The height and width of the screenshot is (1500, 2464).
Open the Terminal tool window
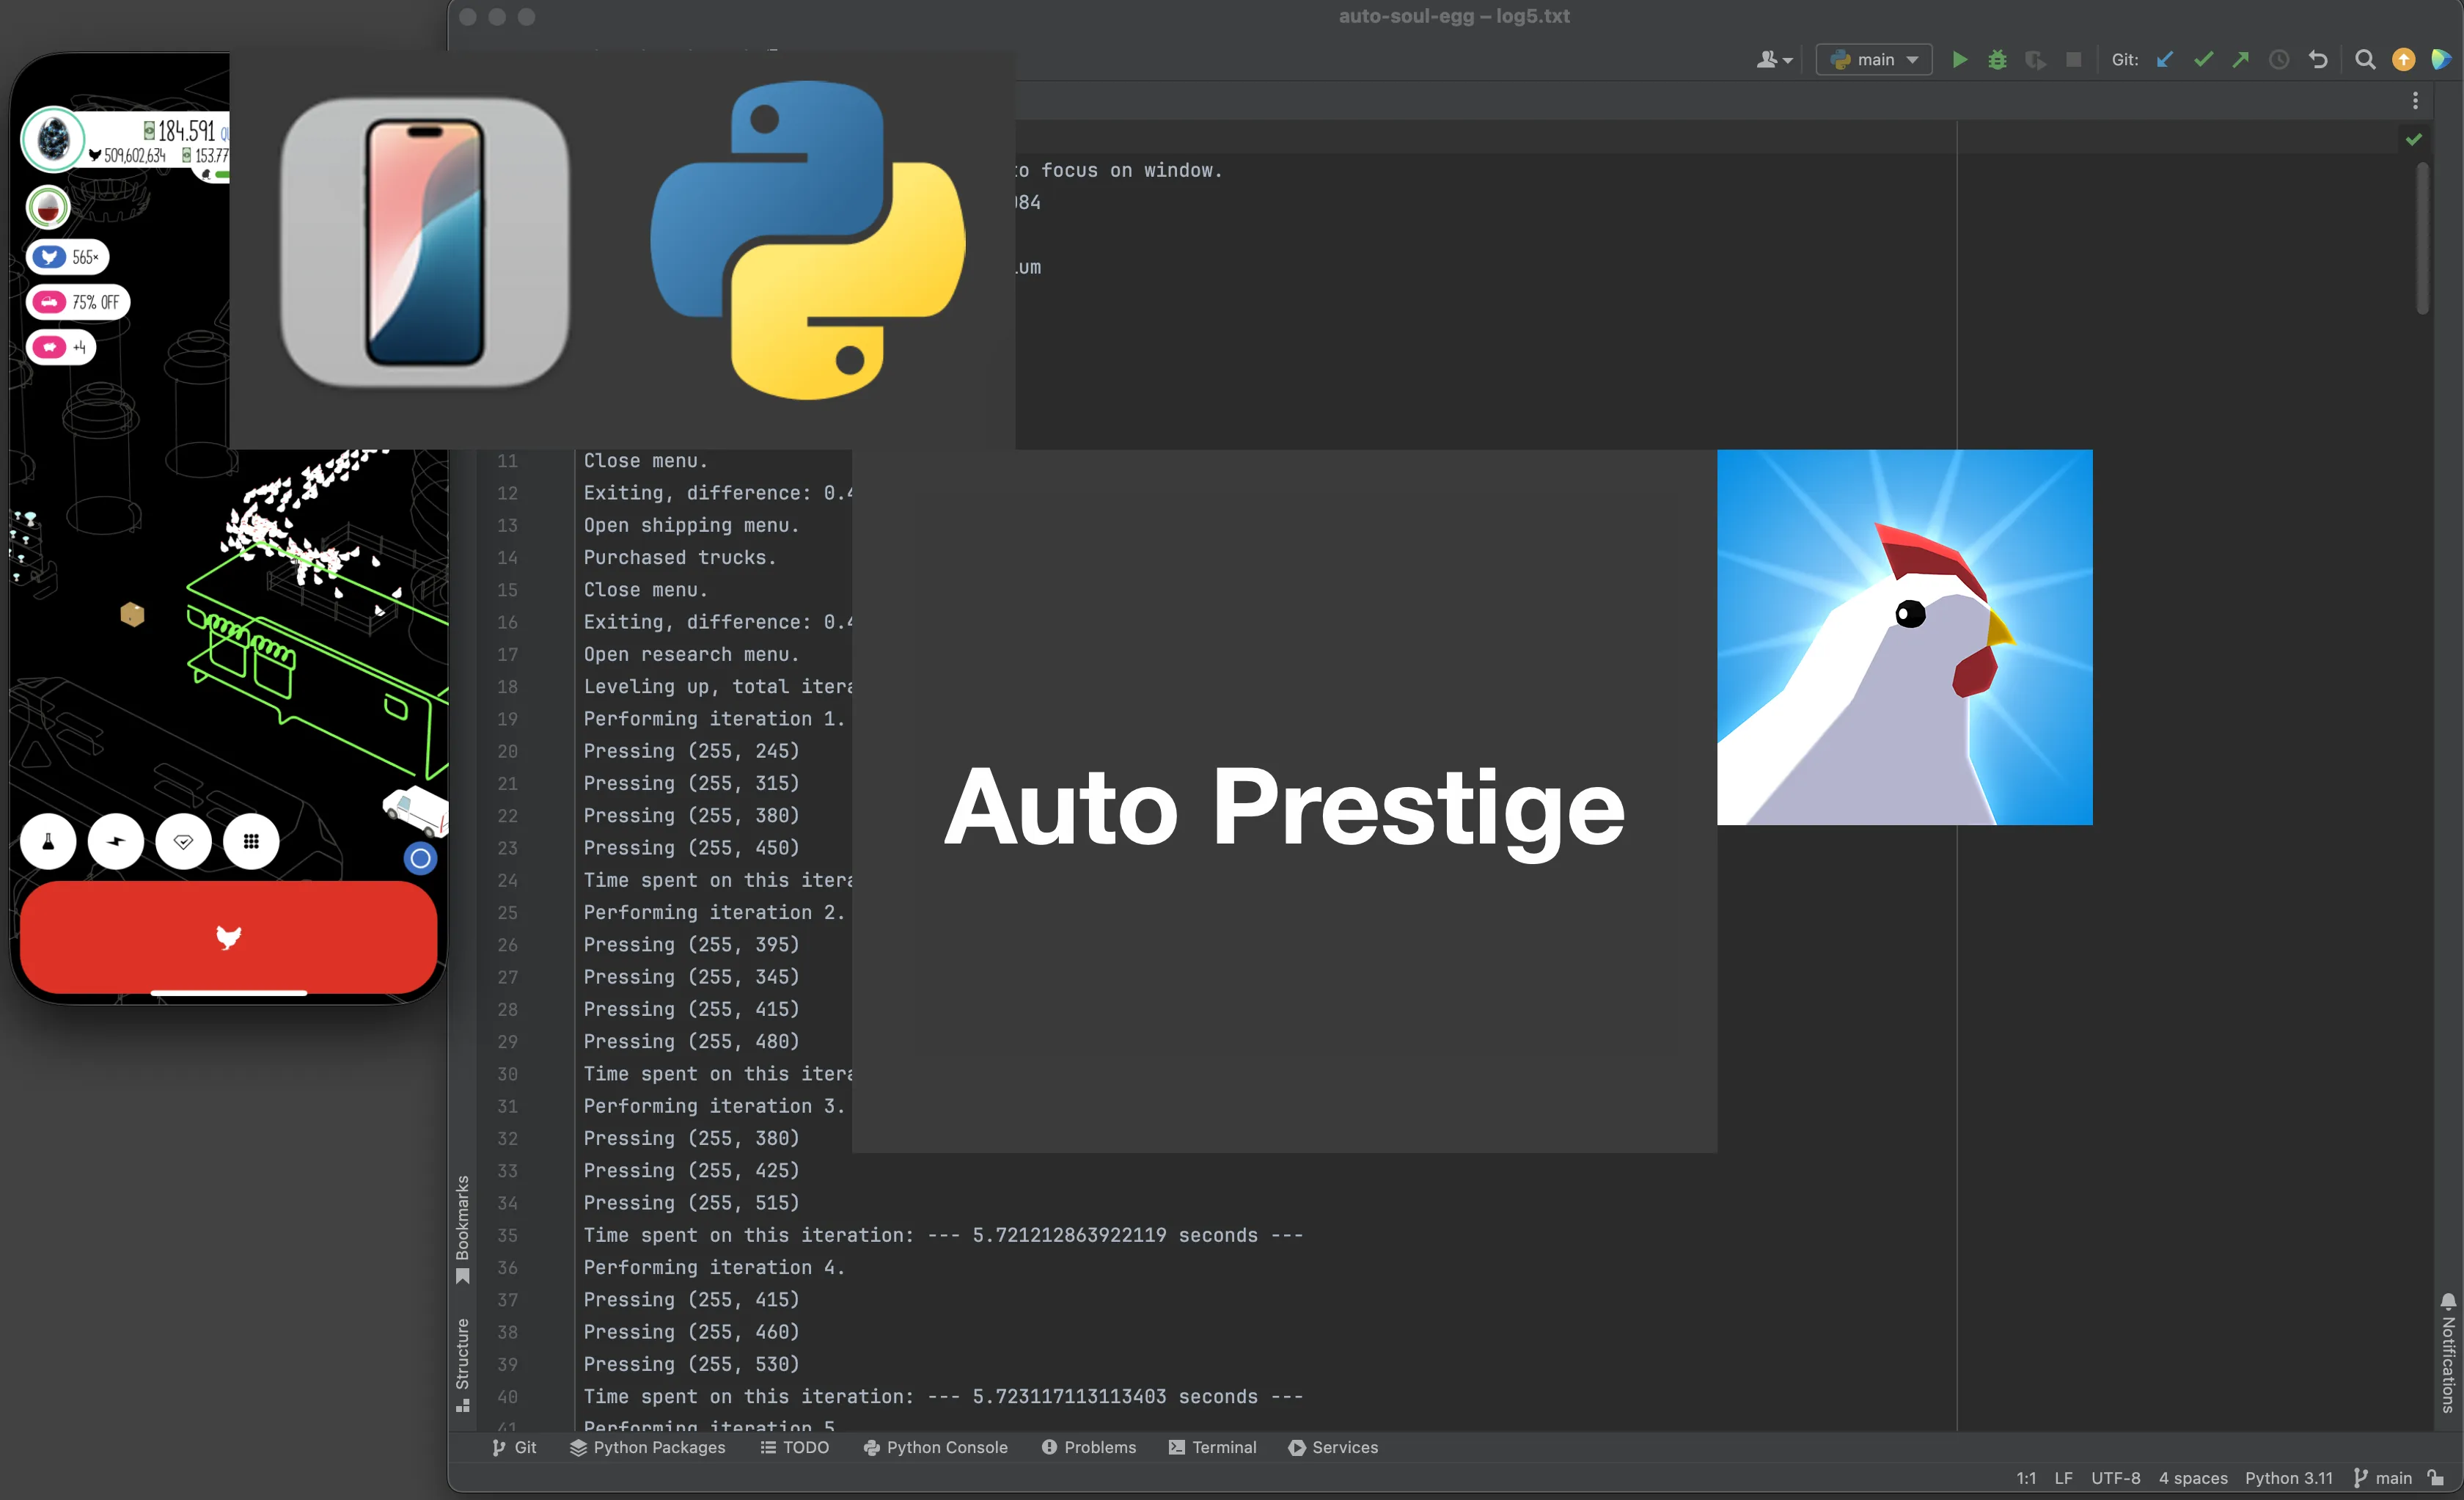[1213, 1447]
